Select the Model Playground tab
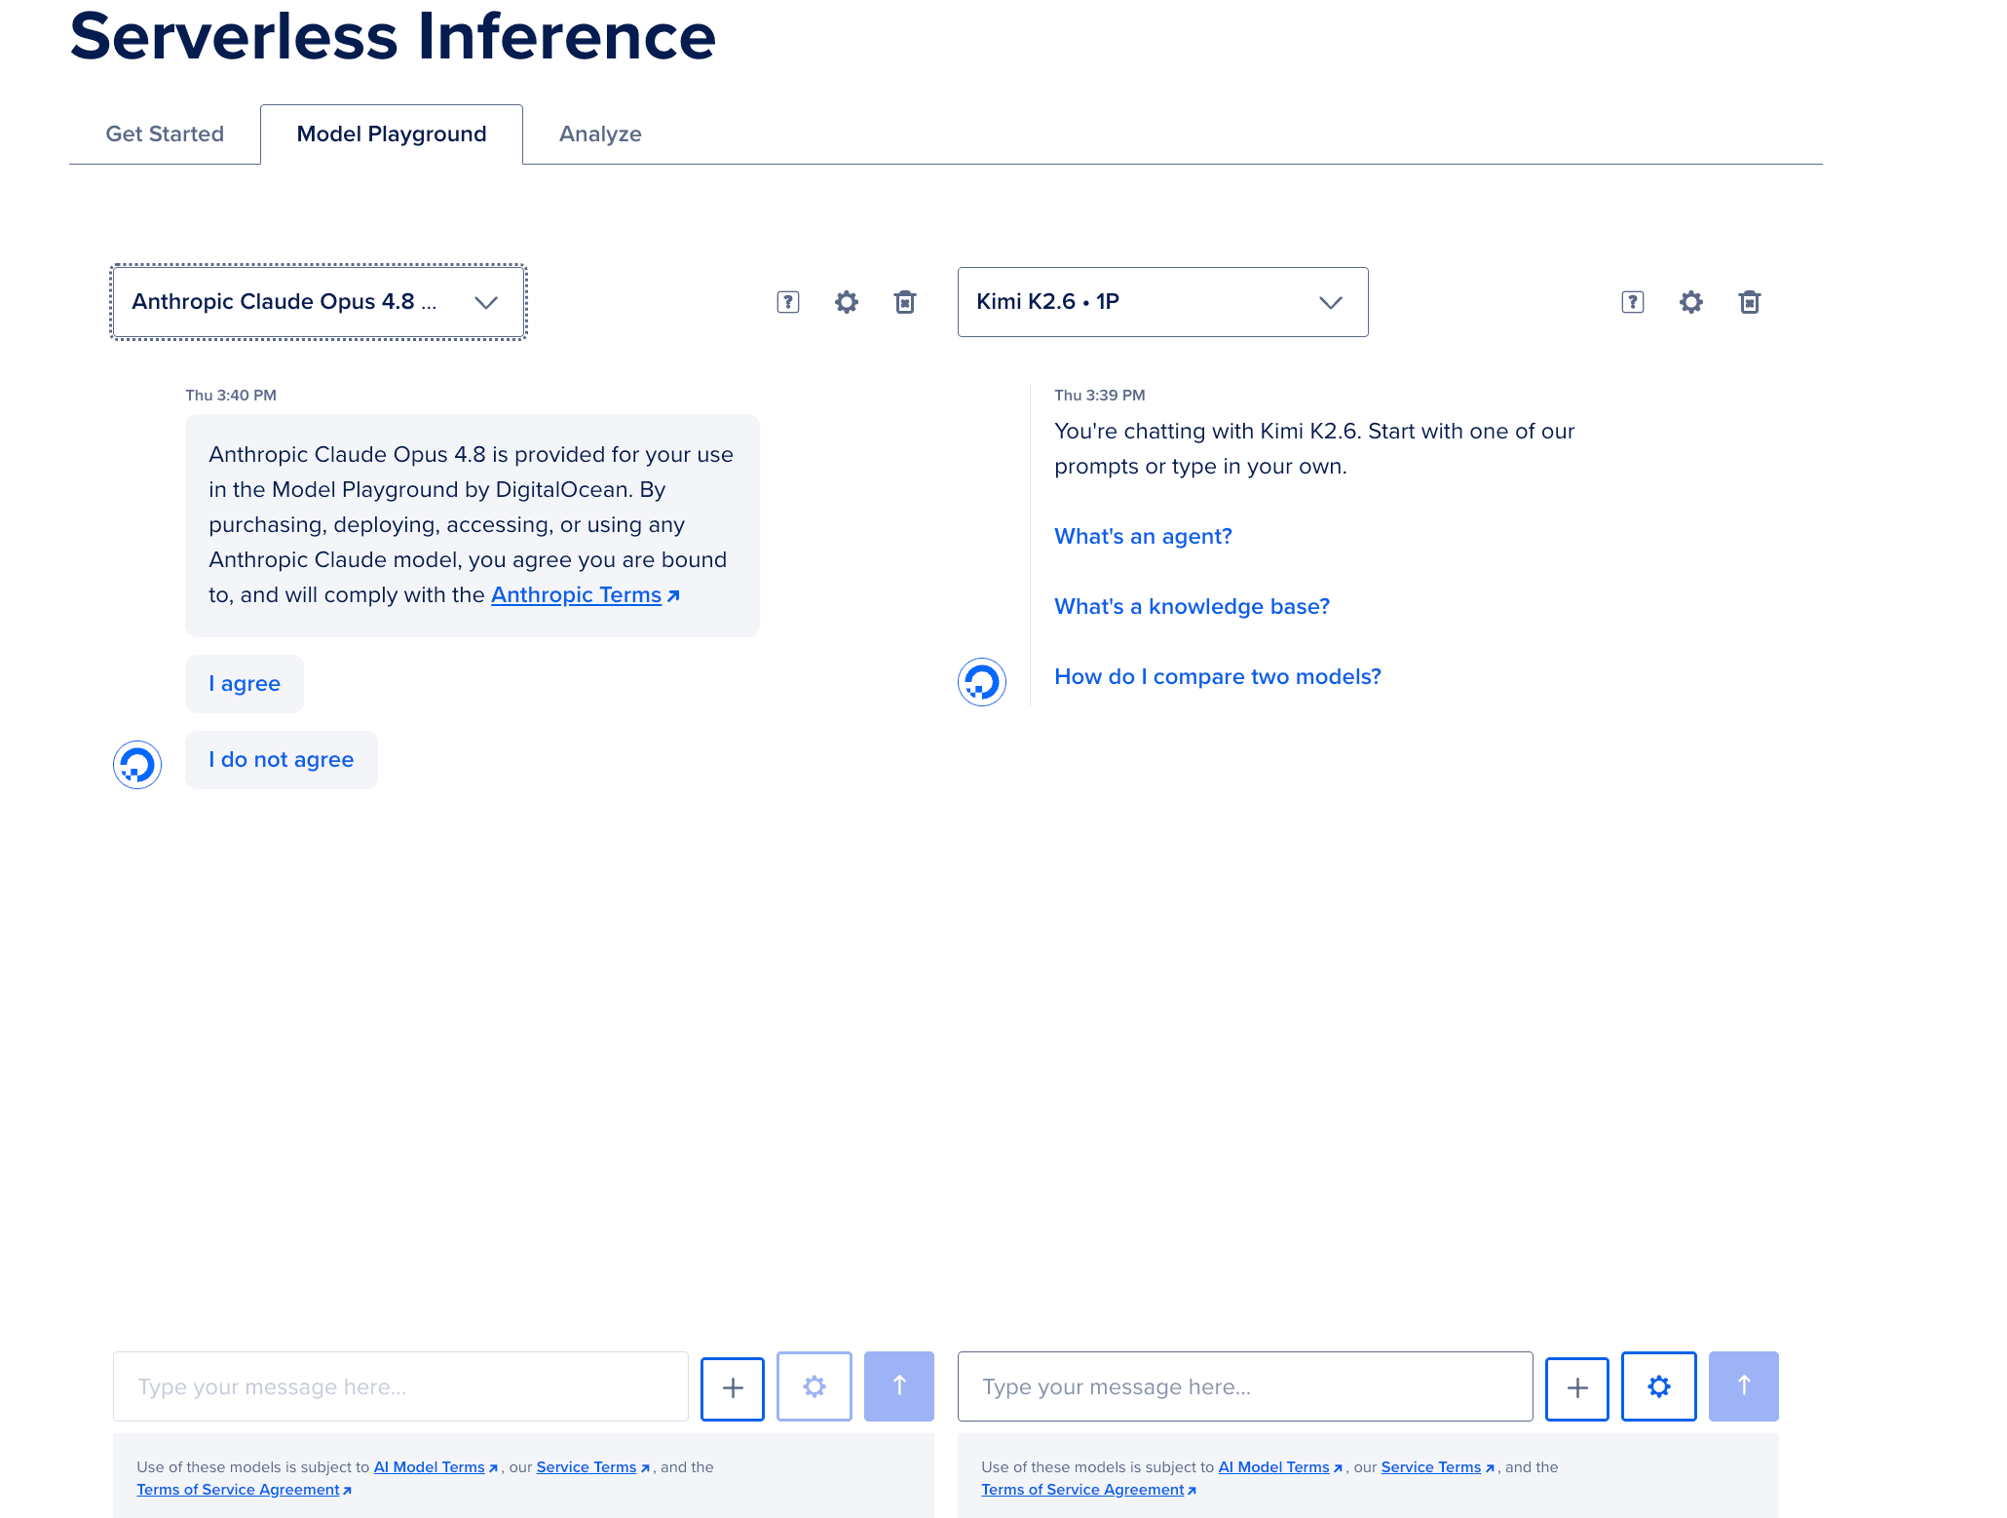 pos(392,134)
